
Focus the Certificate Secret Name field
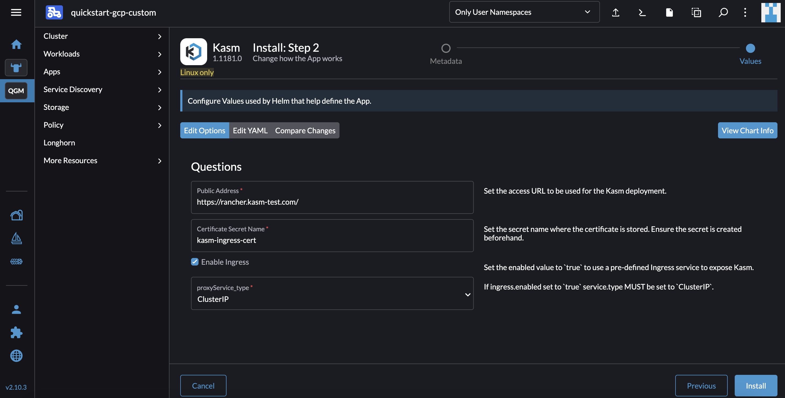[332, 235]
